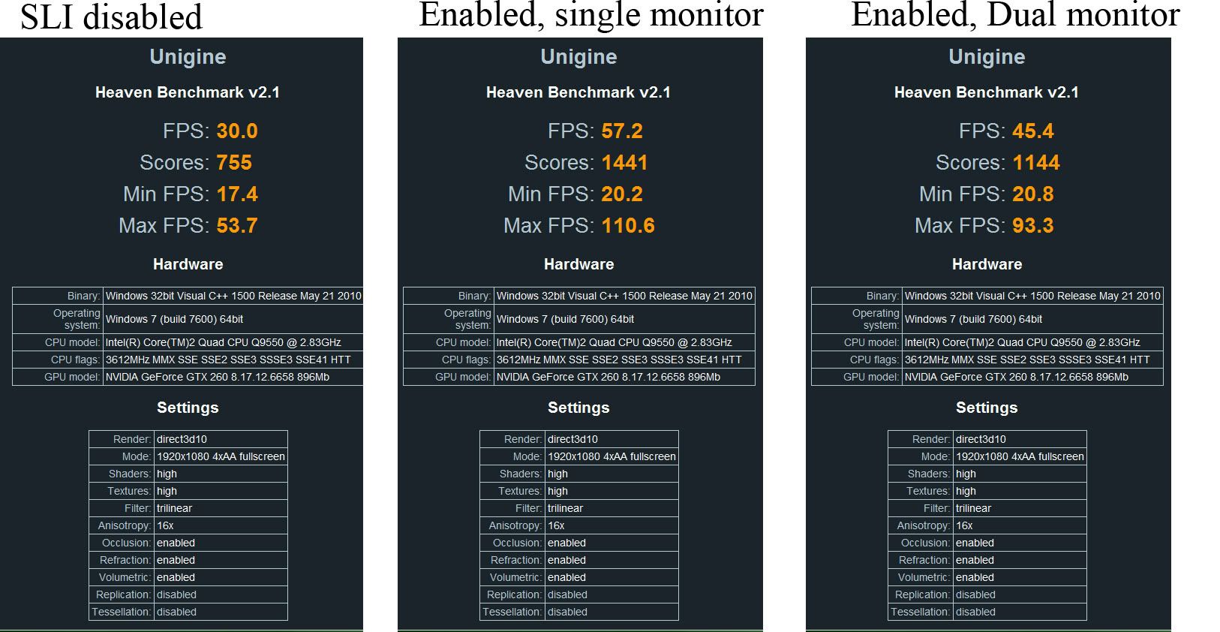Click Settings heading in SLI disabled panel
Image resolution: width=1220 pixels, height=632 pixels.
click(188, 408)
